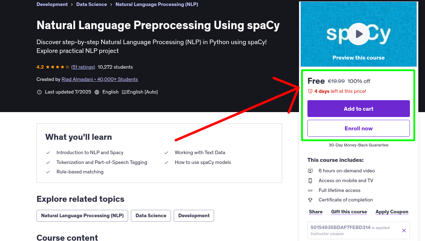Image resolution: width=425 pixels, height=241 pixels.
Task: Click the Add to cart button
Action: (x=358, y=109)
